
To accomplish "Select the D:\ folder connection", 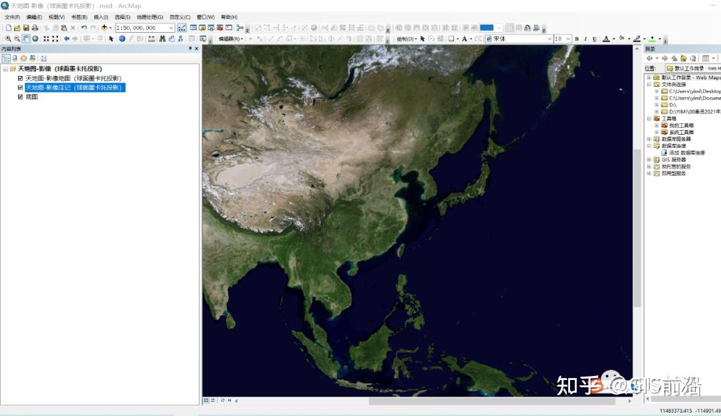I will (x=673, y=105).
